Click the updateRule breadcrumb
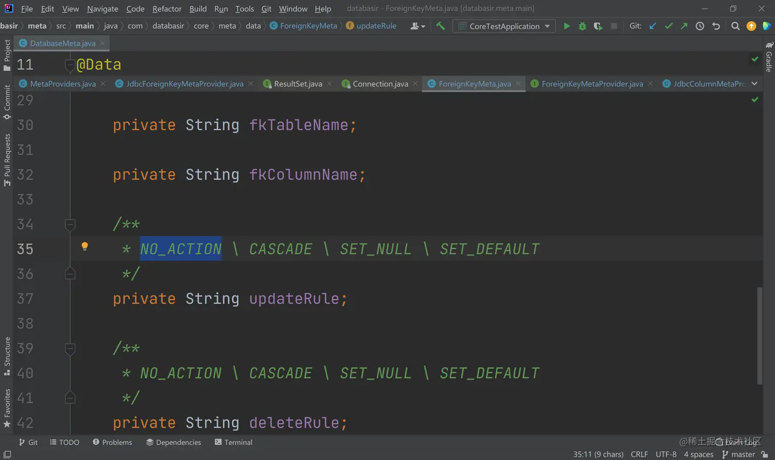The height and width of the screenshot is (460, 775). (x=371, y=26)
